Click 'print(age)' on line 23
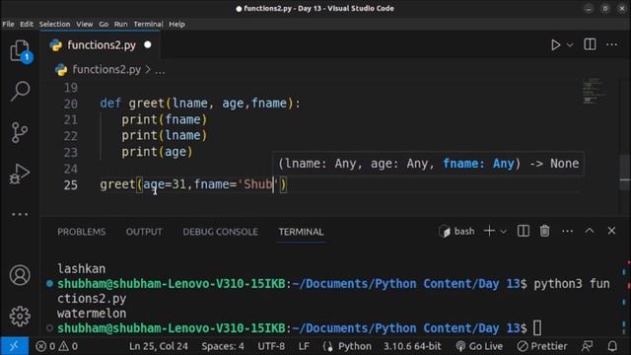Screen dimensions: 631x355 tap(158, 152)
